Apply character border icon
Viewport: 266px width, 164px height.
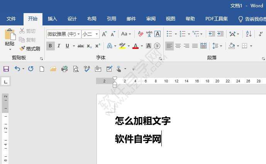click(x=158, y=34)
